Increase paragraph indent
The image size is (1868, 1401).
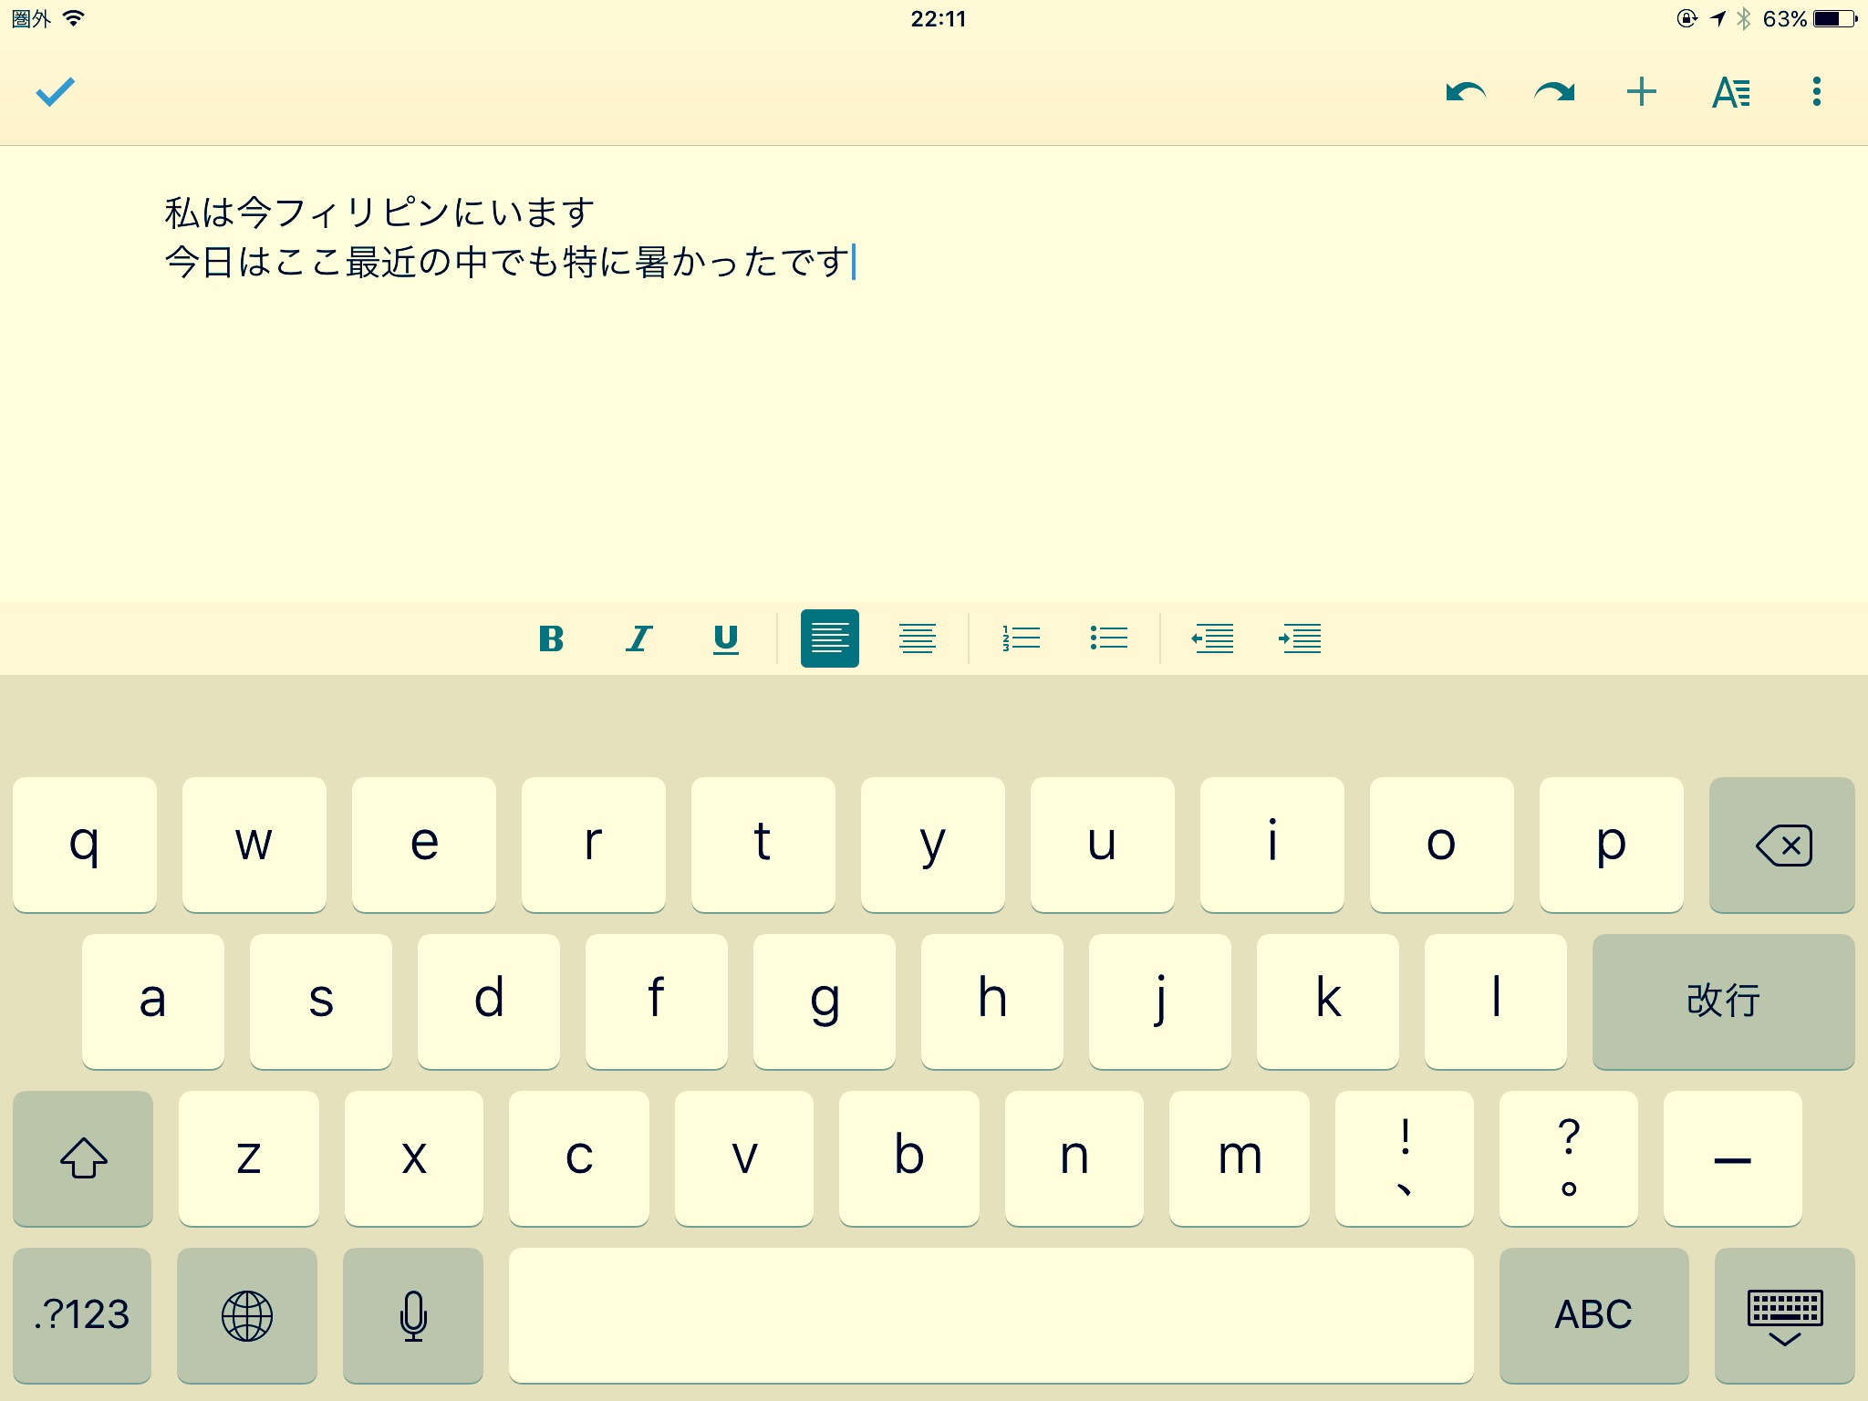(x=1300, y=638)
